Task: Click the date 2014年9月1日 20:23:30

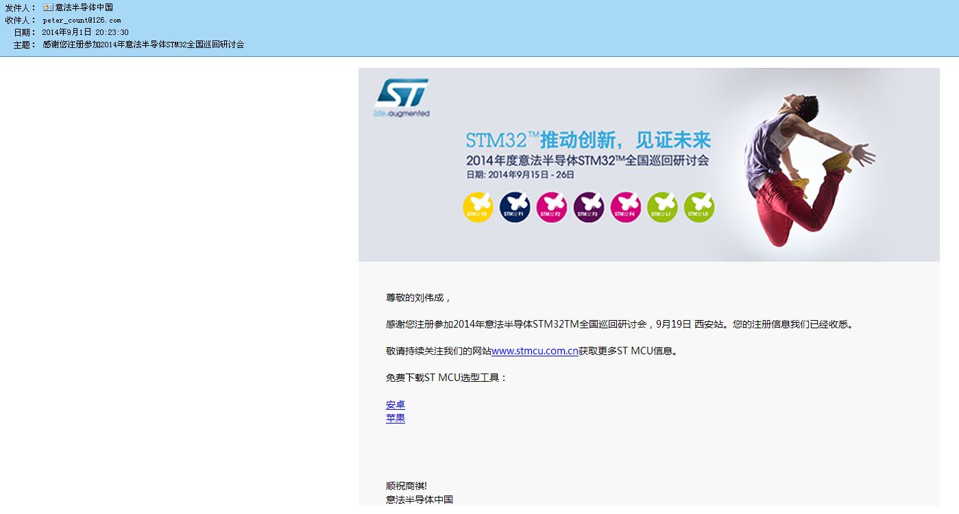Action: tap(86, 32)
